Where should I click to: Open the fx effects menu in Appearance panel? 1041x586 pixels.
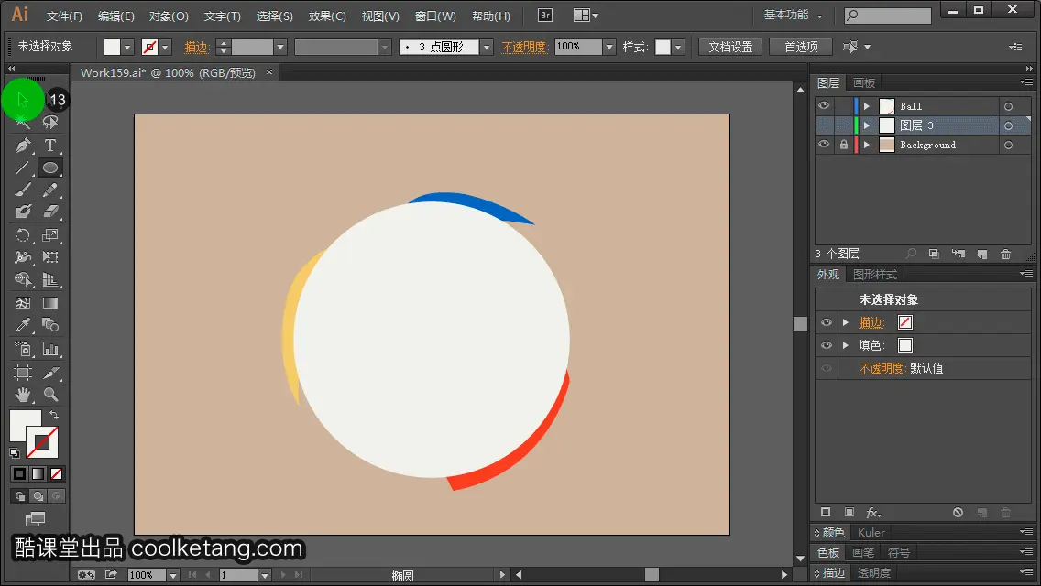[873, 513]
